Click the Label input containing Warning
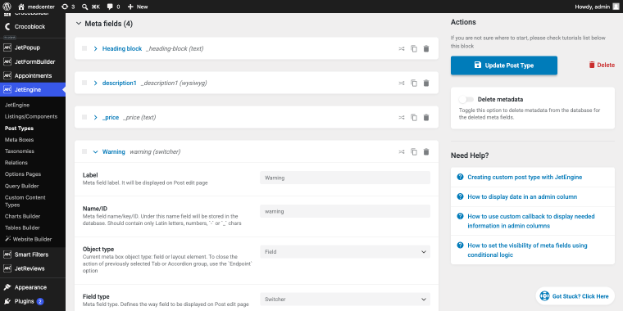 click(x=345, y=178)
